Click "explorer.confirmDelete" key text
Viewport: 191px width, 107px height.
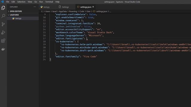pyautogui.click(x=71, y=15)
